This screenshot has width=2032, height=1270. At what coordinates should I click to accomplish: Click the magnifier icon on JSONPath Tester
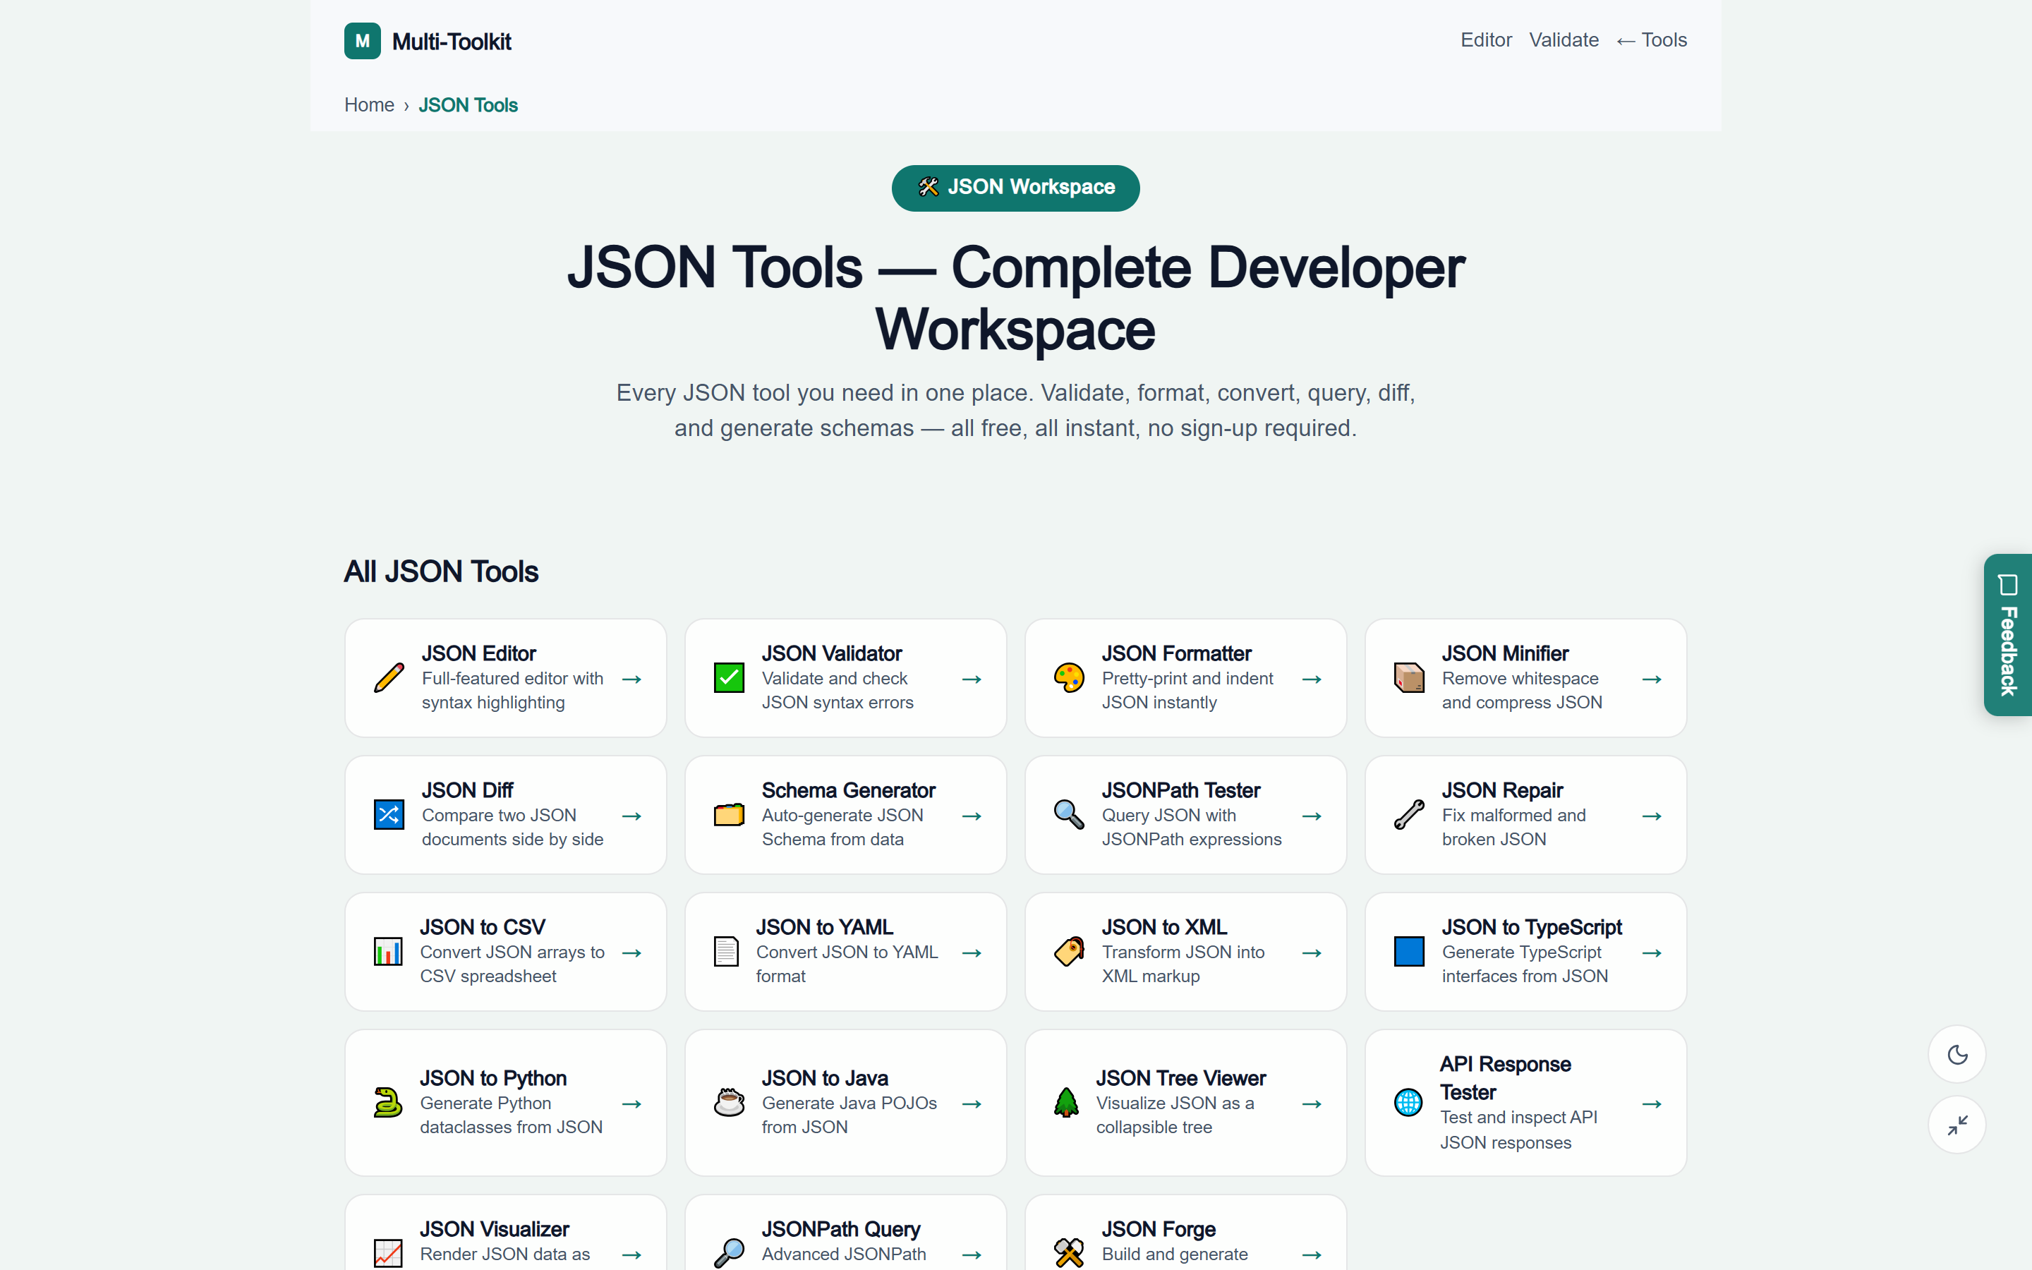[x=1069, y=815]
